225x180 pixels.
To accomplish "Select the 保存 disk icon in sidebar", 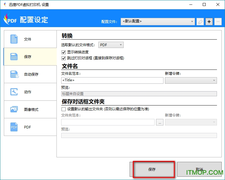I will pos(14,57).
